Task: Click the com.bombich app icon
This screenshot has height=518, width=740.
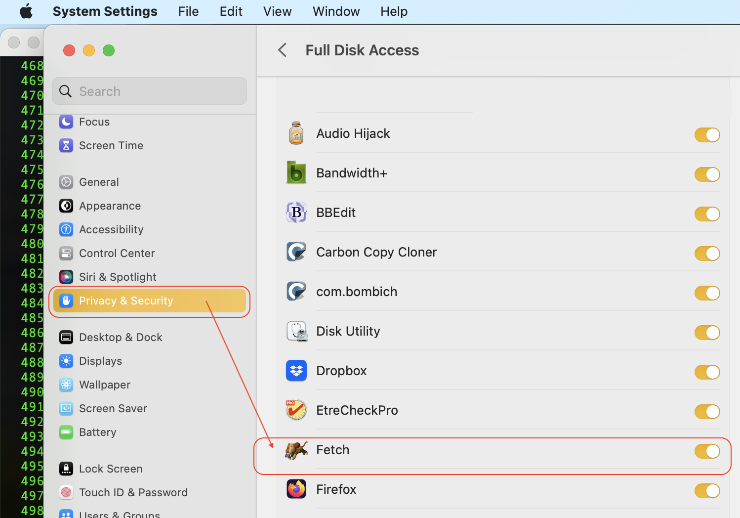Action: tap(296, 292)
